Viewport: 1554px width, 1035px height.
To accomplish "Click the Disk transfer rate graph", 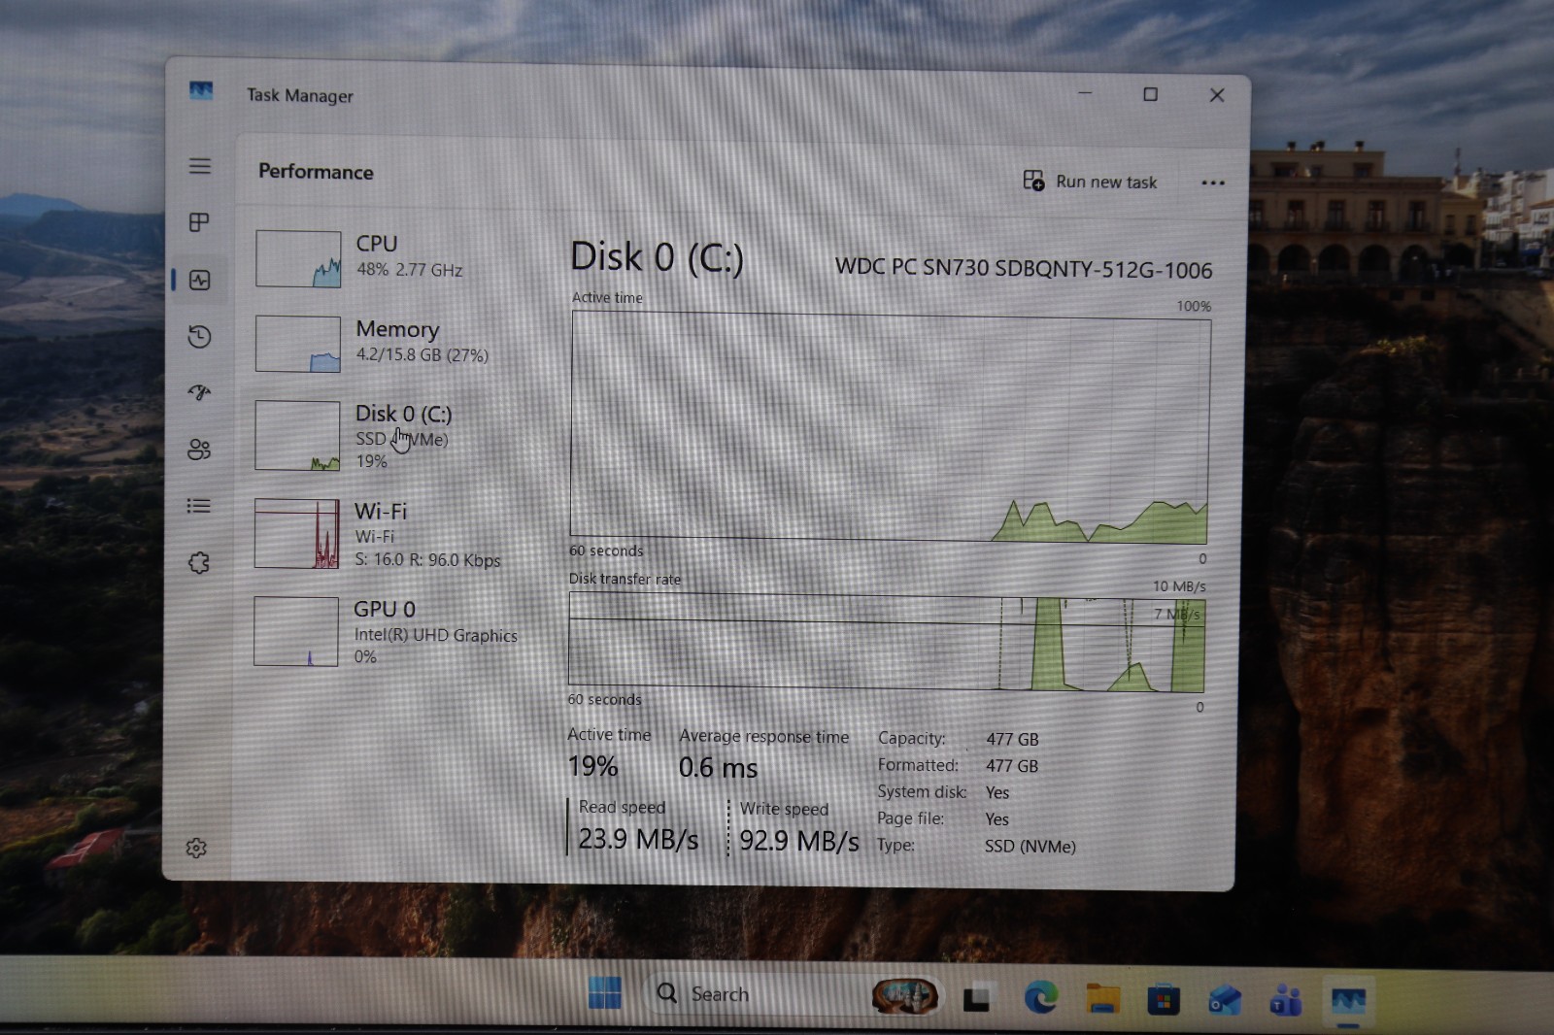I will click(x=887, y=643).
